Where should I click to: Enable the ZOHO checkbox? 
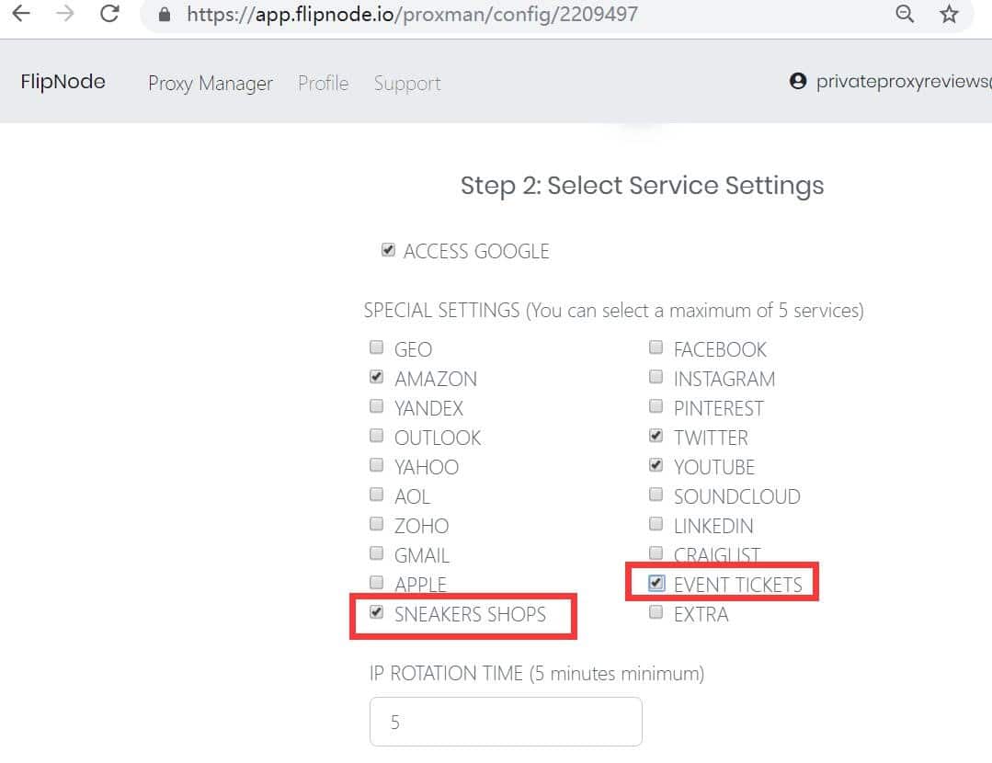[x=376, y=524]
